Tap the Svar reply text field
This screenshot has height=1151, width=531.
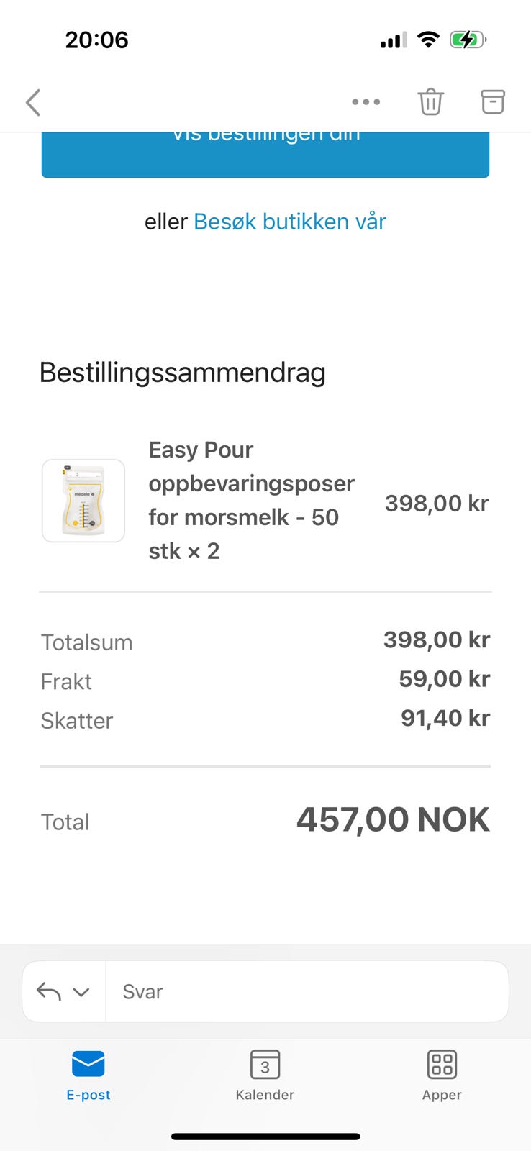(306, 991)
